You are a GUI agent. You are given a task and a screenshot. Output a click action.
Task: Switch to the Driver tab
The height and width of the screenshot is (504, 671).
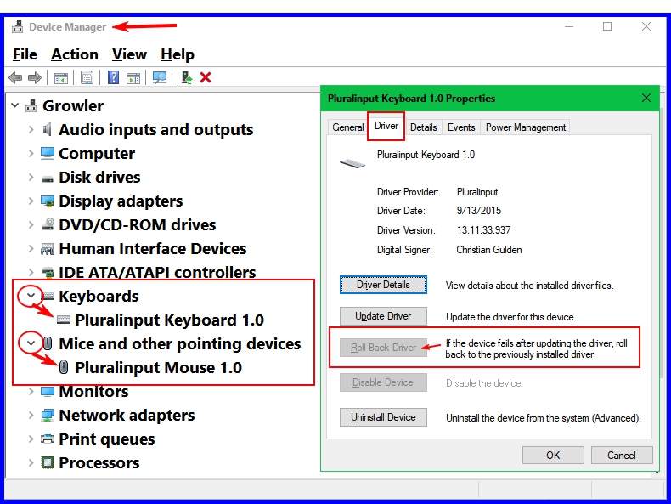point(386,126)
